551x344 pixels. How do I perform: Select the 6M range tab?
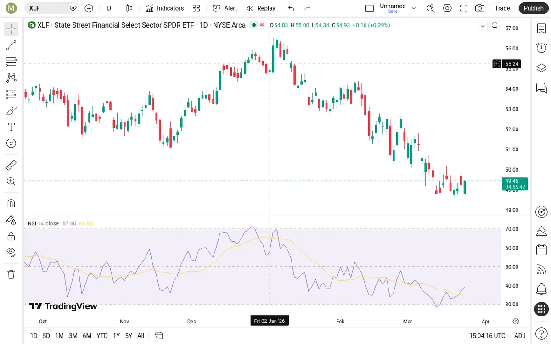tap(87, 336)
